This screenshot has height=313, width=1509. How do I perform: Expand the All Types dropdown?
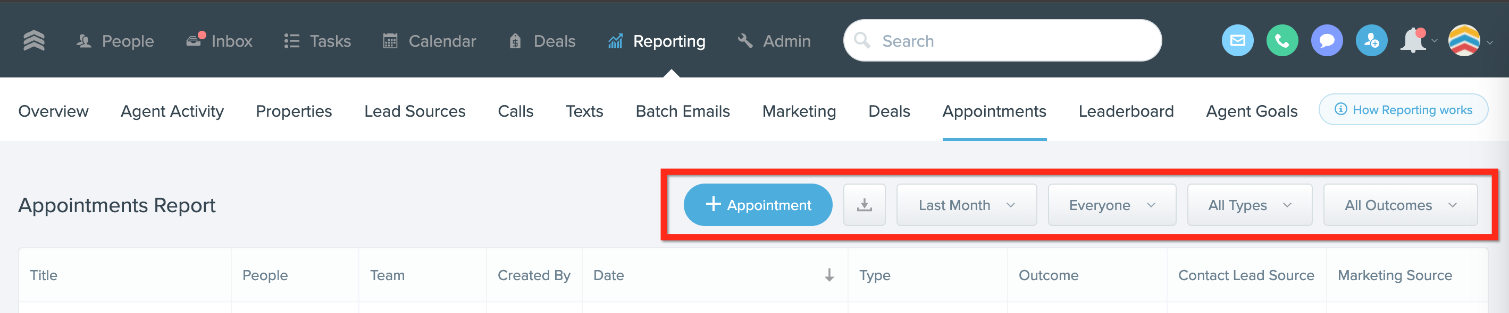coord(1250,205)
